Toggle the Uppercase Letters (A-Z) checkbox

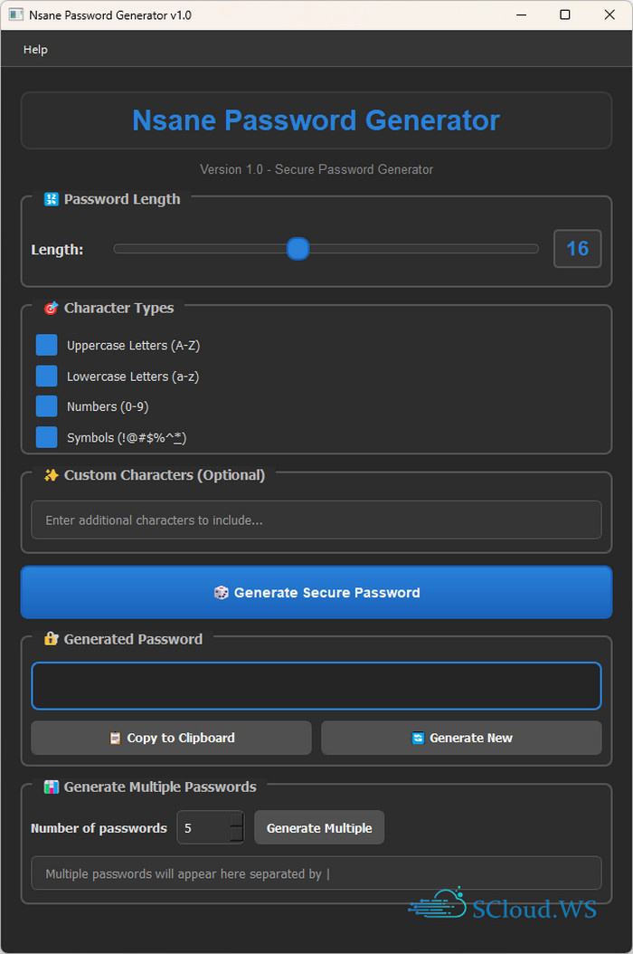coord(46,345)
